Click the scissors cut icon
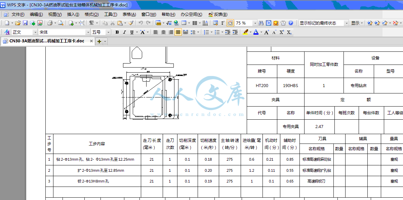This screenshot has height=200, width=403. click(x=112, y=23)
